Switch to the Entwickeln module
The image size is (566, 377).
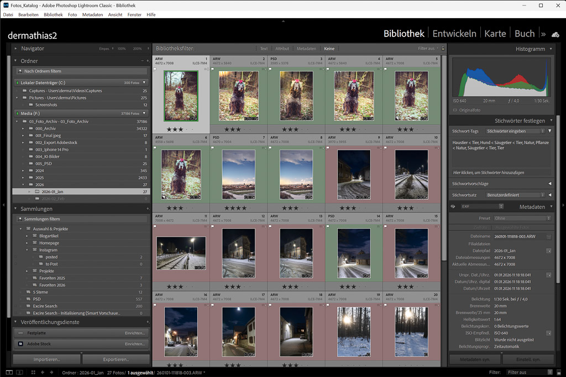(x=454, y=33)
